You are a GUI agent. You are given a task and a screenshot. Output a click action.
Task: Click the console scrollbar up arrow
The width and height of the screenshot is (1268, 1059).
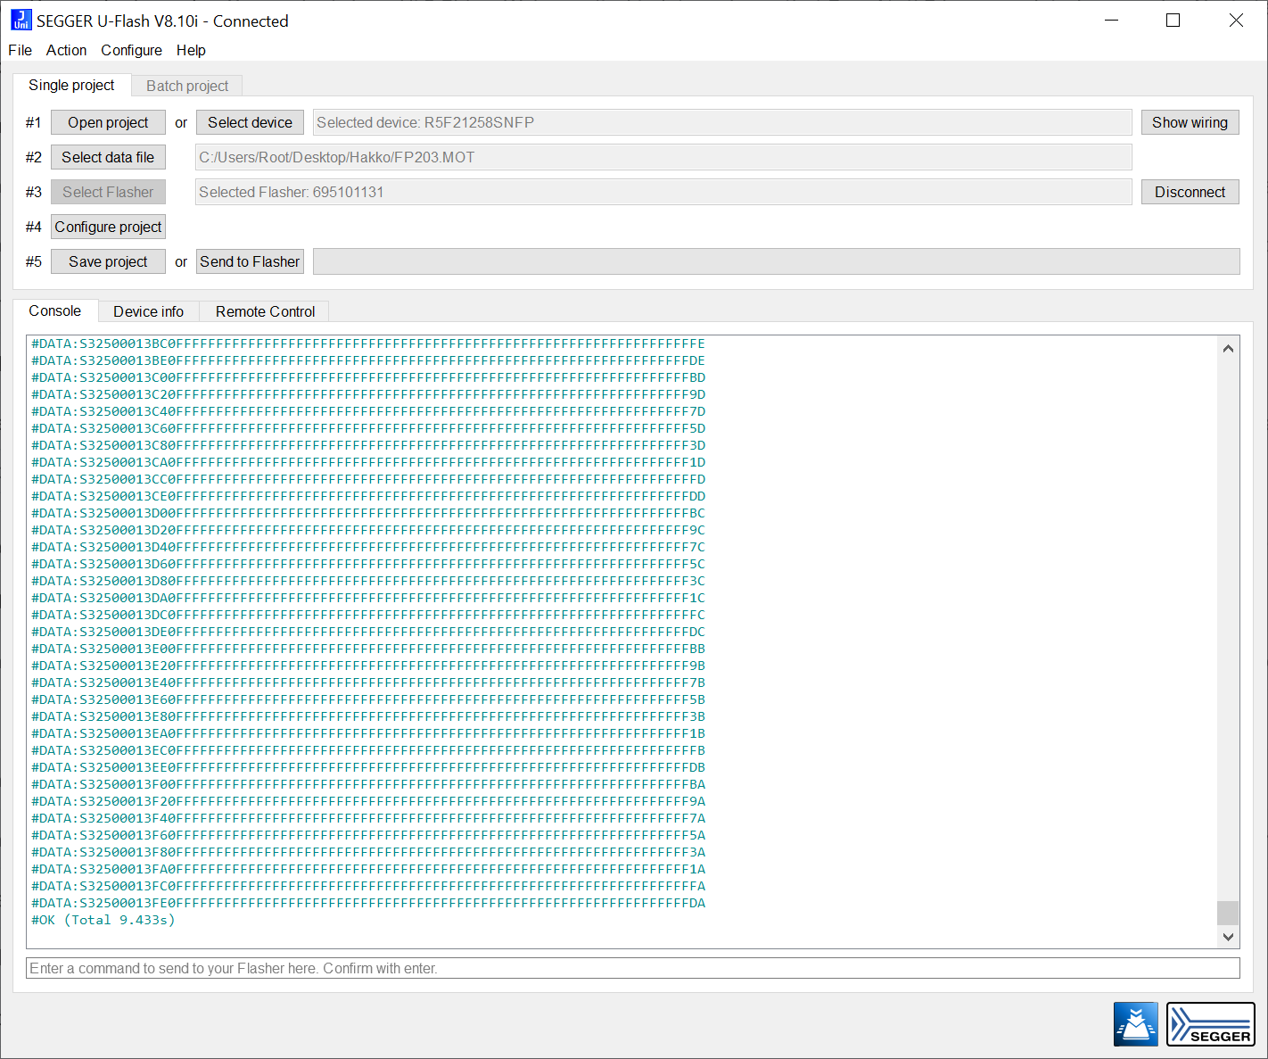1228,349
